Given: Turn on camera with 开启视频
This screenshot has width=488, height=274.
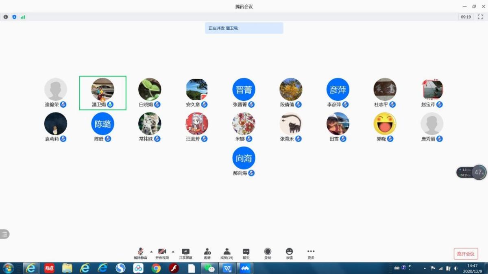Looking at the screenshot, I should coord(162,253).
